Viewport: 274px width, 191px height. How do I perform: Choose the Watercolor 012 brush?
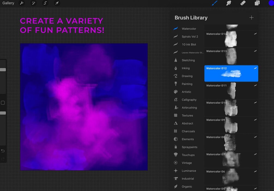coord(231,74)
